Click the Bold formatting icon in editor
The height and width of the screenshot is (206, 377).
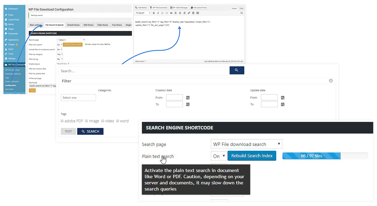(x=154, y=13)
